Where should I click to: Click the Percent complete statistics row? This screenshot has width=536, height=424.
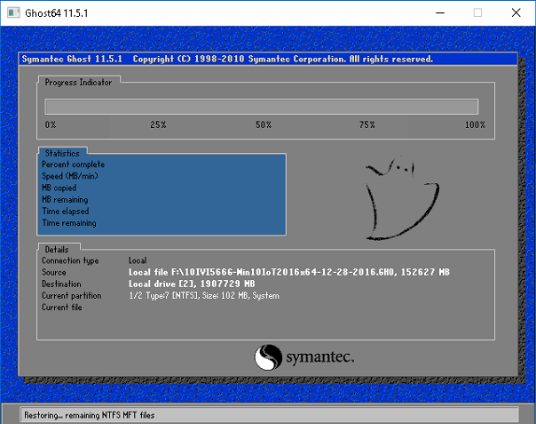pyautogui.click(x=73, y=164)
